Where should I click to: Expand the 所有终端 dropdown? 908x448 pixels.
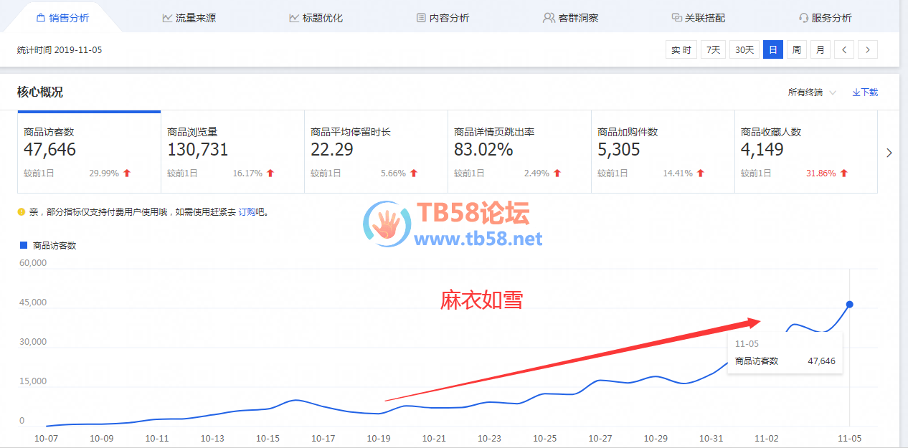tap(812, 92)
